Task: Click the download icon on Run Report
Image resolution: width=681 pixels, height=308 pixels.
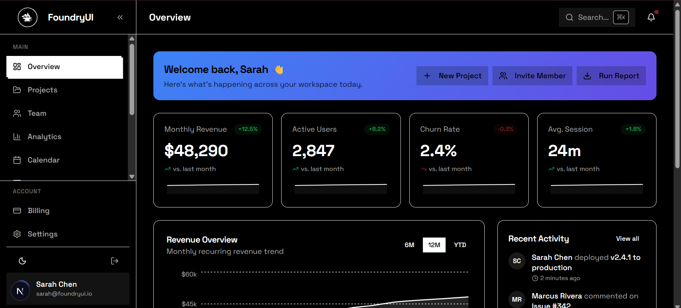Action: [x=587, y=76]
